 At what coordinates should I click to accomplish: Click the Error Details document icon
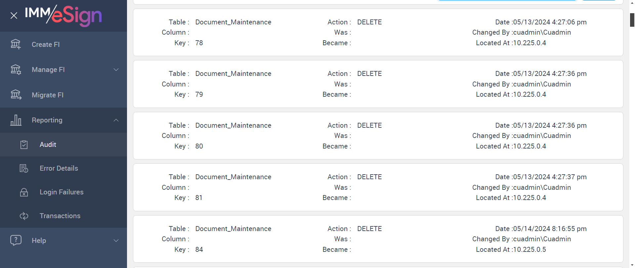[x=24, y=168]
